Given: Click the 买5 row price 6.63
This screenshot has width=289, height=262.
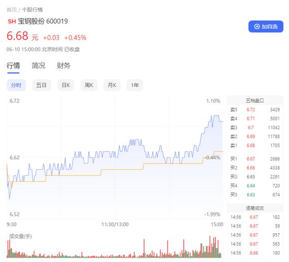Looking at the screenshot, I should point(251,194).
